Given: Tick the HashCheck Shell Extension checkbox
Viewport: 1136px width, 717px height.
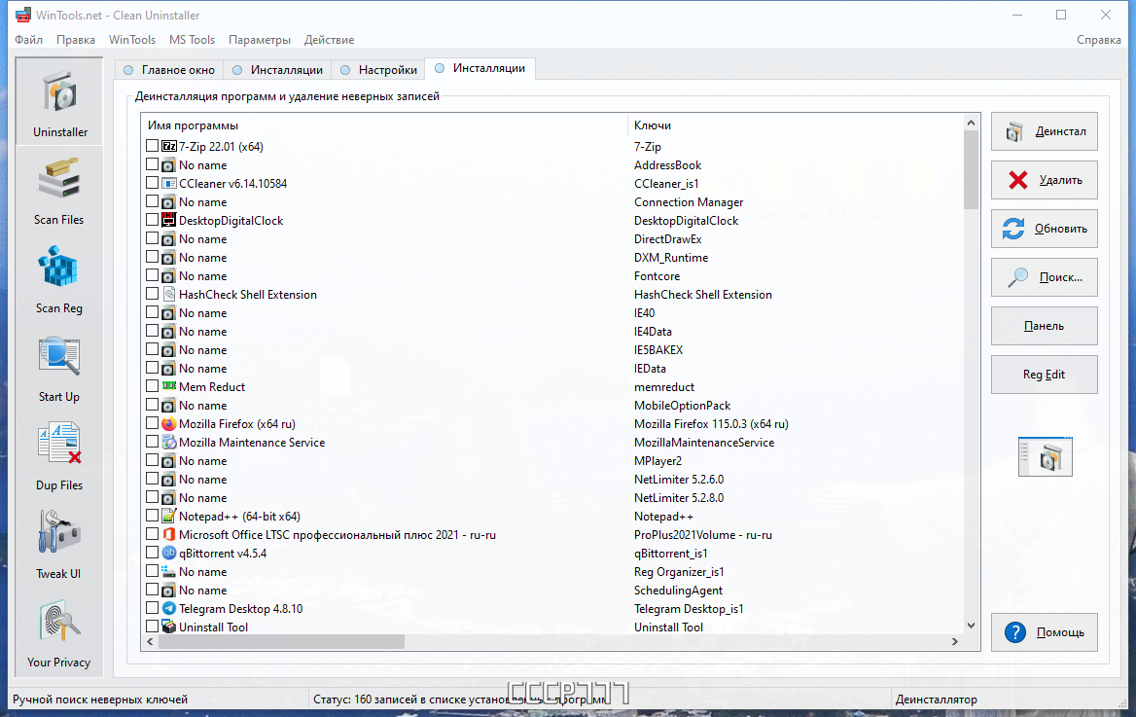Looking at the screenshot, I should tap(152, 294).
